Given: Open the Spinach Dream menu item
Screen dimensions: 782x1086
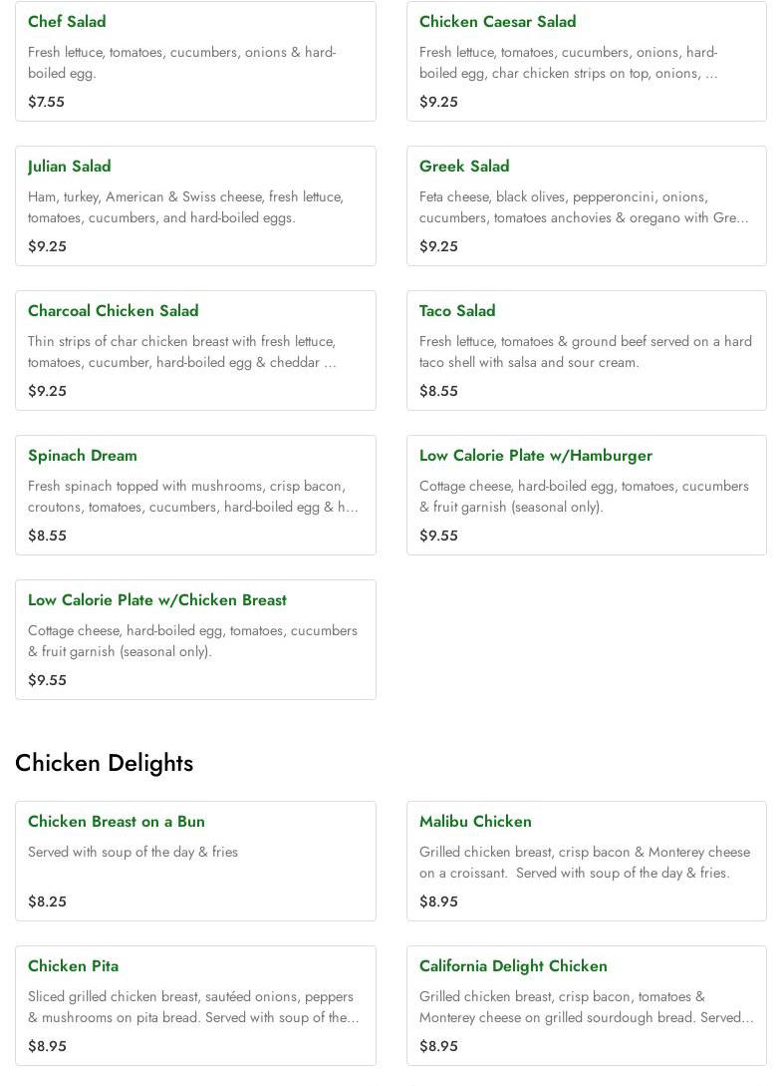Looking at the screenshot, I should (x=83, y=456).
